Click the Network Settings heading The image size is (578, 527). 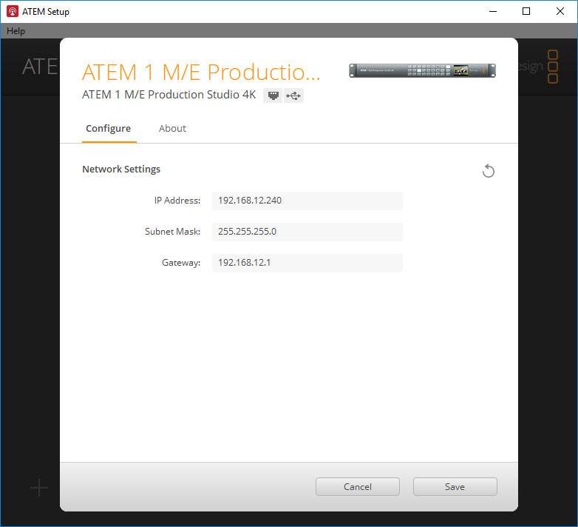coord(121,169)
